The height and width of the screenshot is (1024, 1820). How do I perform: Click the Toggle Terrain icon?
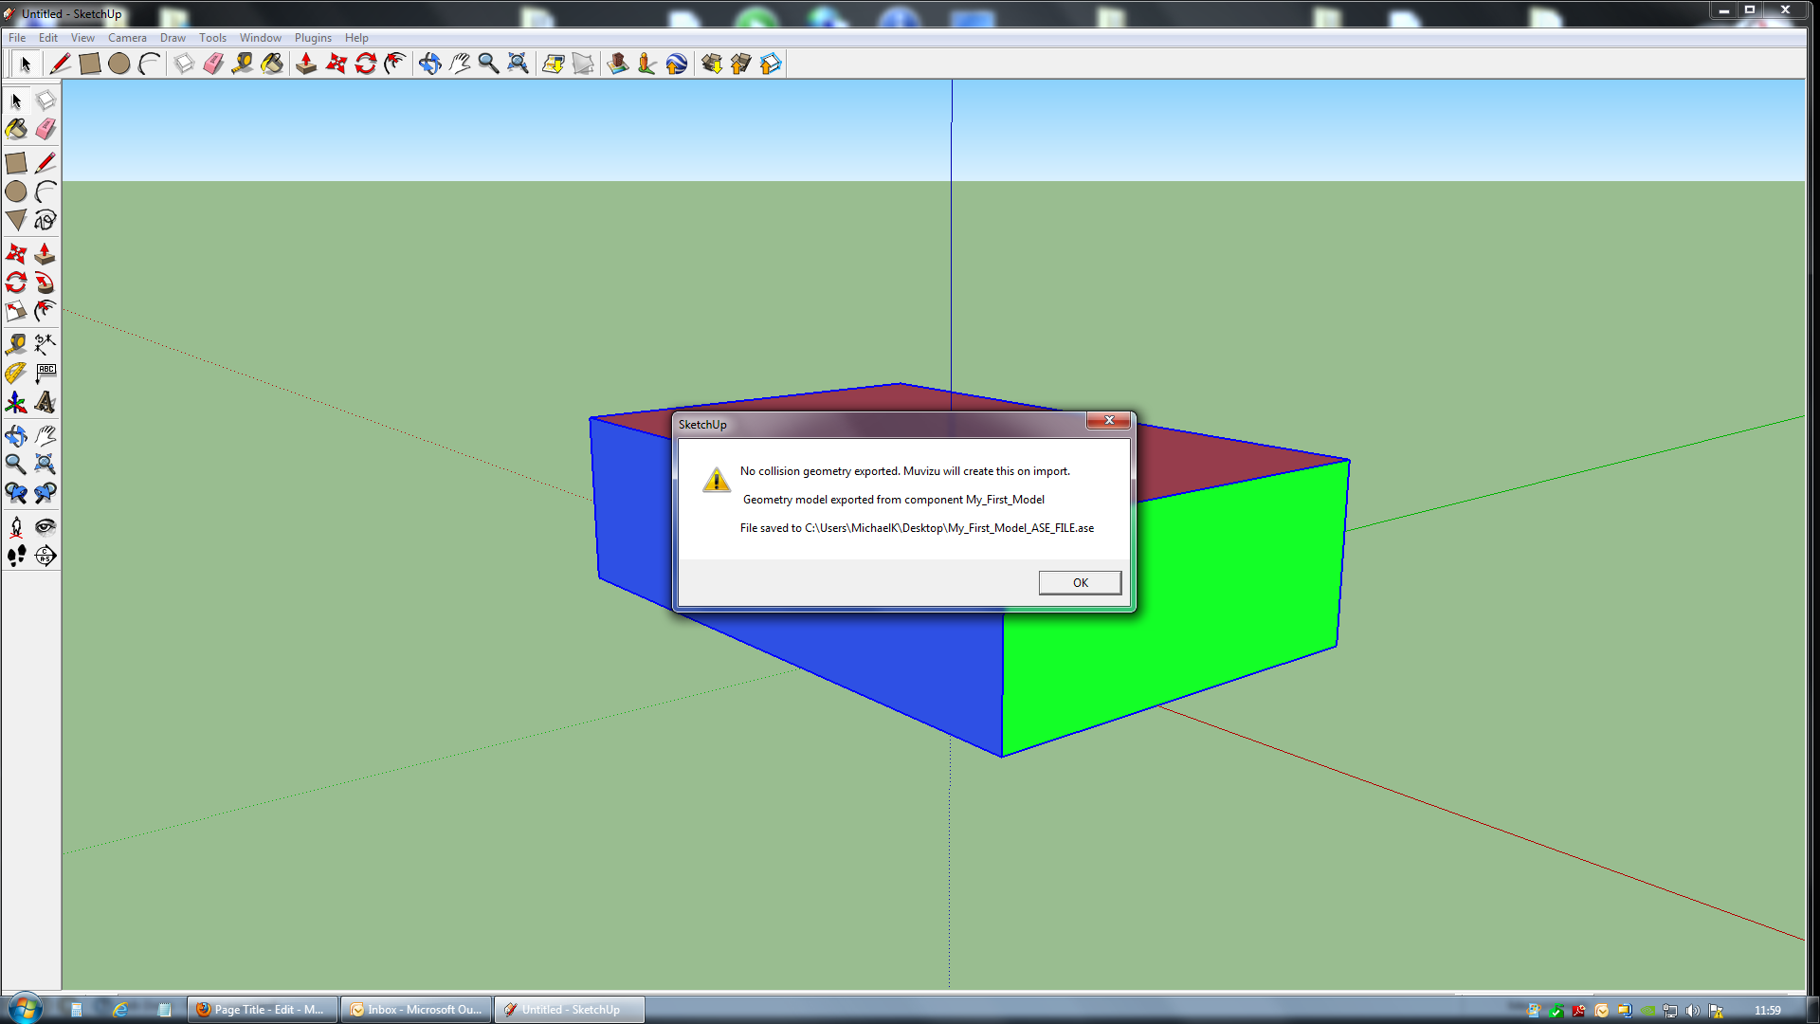coord(583,64)
